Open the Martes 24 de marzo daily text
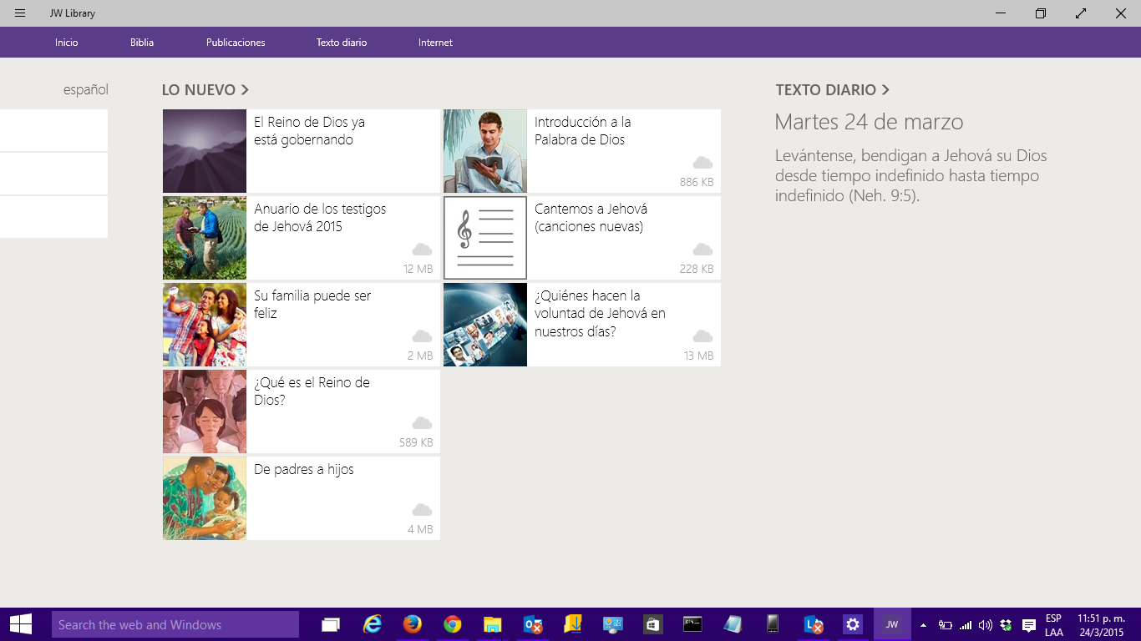The width and height of the screenshot is (1141, 641). pos(868,122)
